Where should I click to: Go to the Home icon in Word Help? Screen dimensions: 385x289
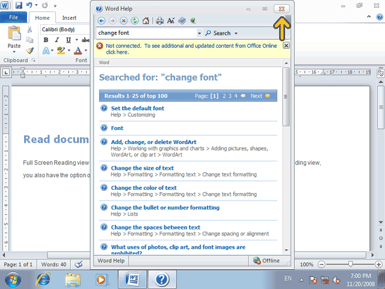point(146,21)
